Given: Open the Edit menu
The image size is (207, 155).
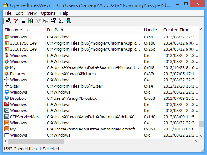Looking at the screenshot, I should tap(19, 13).
